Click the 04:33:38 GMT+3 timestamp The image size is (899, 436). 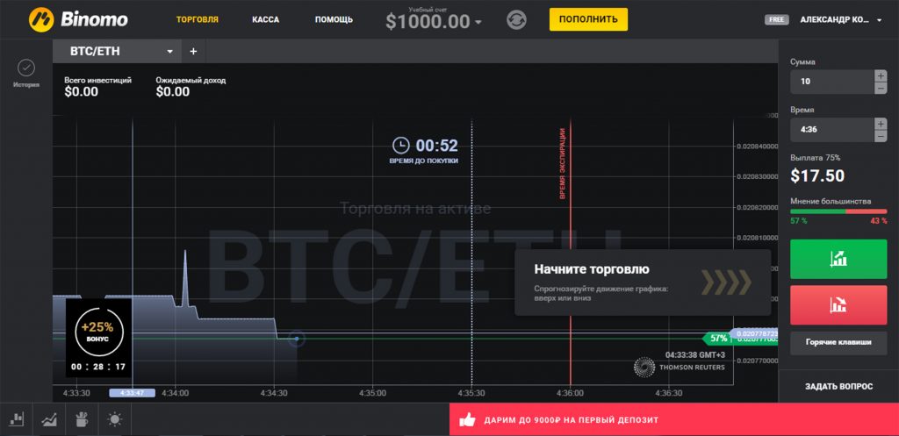pos(694,354)
